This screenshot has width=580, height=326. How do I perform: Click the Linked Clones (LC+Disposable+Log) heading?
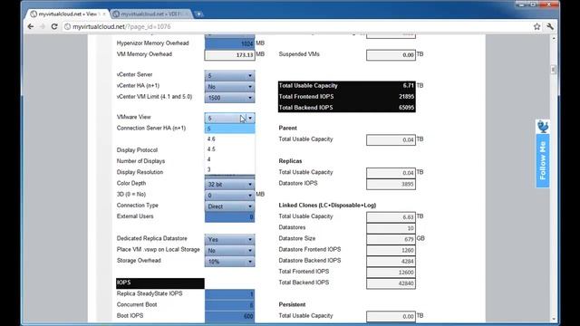tap(327, 206)
